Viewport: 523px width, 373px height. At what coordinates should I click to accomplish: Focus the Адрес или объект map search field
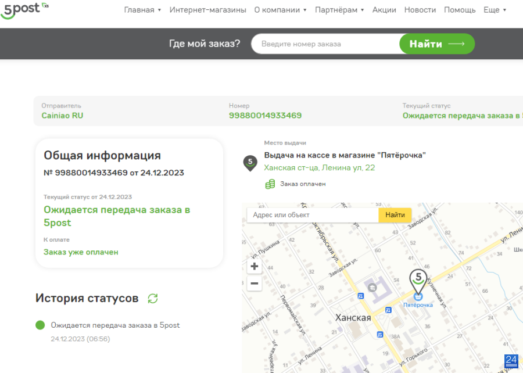pyautogui.click(x=313, y=215)
